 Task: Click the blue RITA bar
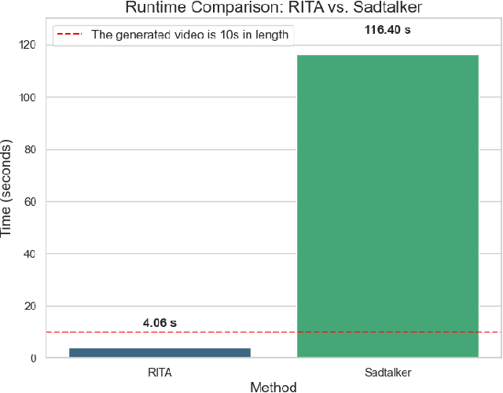[160, 353]
